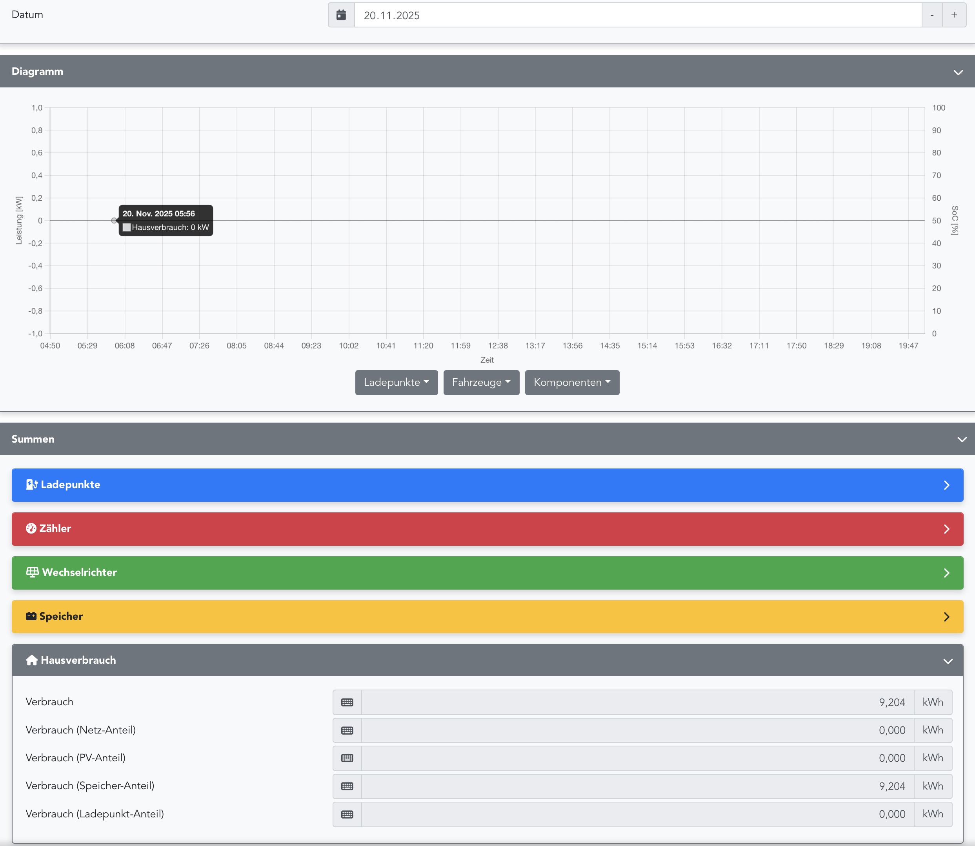Click keyboard icon for Verbrauch (PV-Anteil)

pos(347,758)
